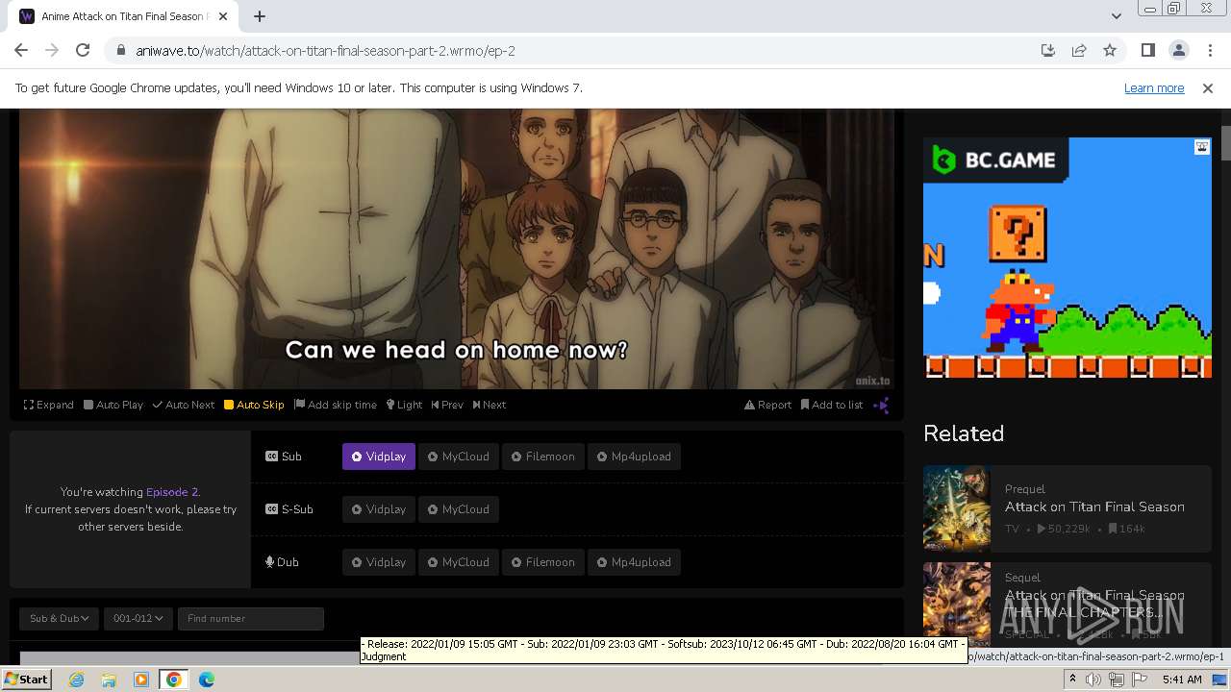Reload the current page

click(x=83, y=51)
